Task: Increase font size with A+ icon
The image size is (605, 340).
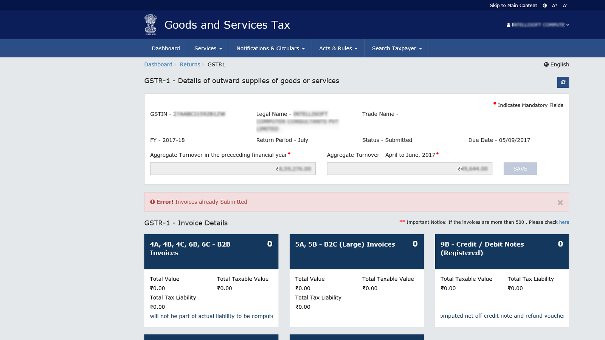Action: (x=554, y=5)
